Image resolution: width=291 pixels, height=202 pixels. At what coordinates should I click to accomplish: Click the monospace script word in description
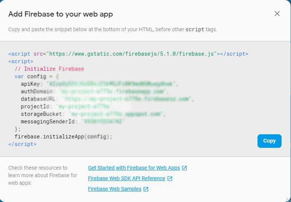point(194,29)
